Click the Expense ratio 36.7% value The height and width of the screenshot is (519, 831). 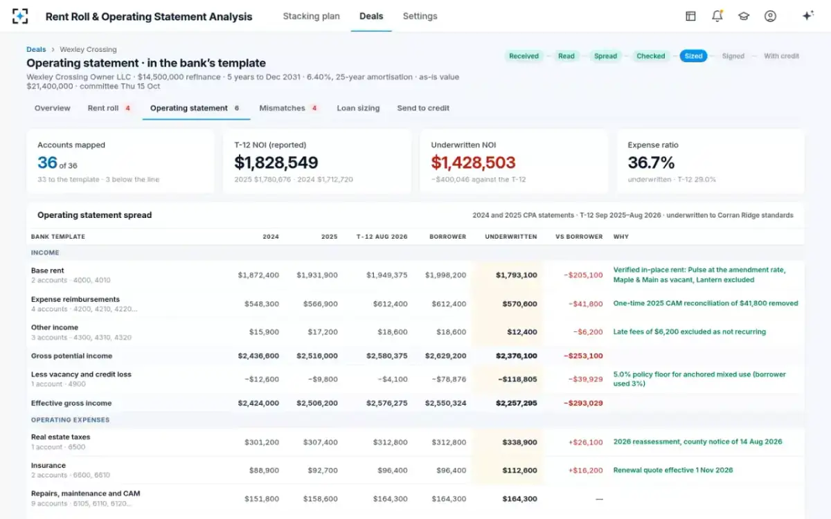point(651,163)
